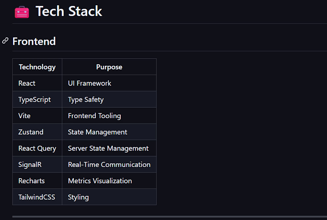Click the Frontend section heading
The width and height of the screenshot is (327, 220).
(x=34, y=41)
